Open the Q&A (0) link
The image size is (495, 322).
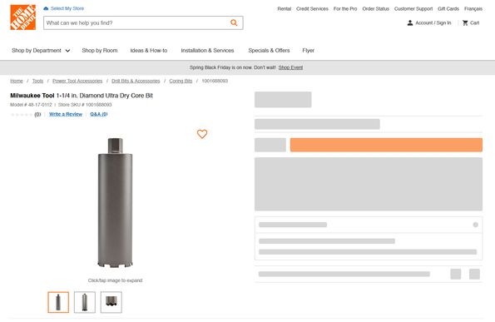pos(99,114)
